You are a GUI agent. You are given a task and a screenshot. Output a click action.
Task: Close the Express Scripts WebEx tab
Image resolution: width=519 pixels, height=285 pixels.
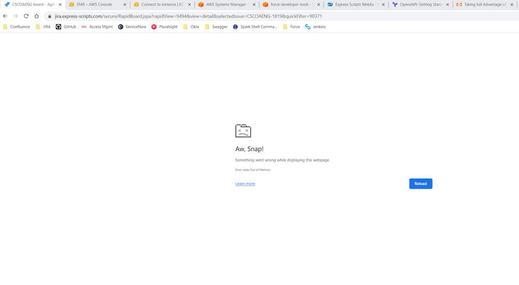[383, 5]
